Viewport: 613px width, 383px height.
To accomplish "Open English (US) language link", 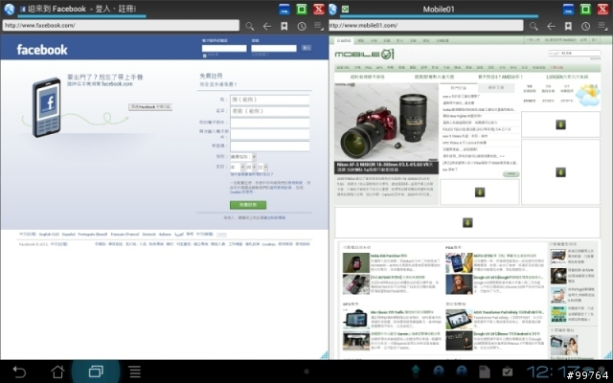I will (49, 234).
